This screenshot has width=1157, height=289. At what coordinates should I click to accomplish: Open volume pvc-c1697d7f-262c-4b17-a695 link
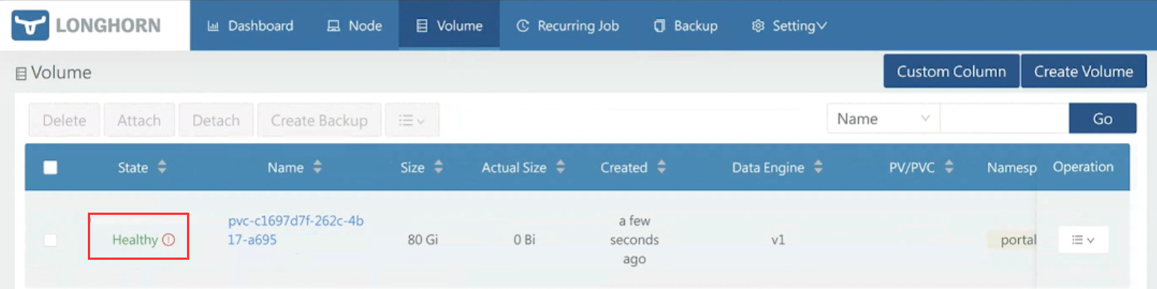(296, 231)
